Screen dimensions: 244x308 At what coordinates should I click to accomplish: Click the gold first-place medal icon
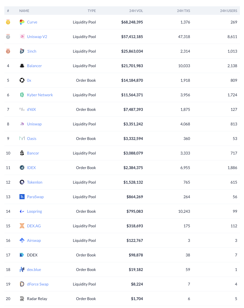(x=8, y=22)
